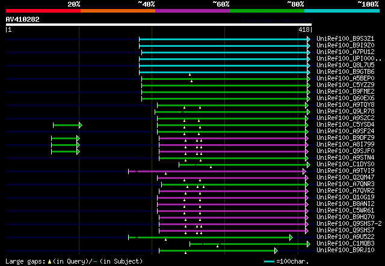Click the green alignment bar for UniRef100_A9U522
This screenshot has height=266, width=385.
point(209,238)
